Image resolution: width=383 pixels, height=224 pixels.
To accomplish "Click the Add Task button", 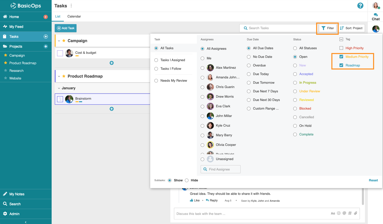I will [x=66, y=28].
